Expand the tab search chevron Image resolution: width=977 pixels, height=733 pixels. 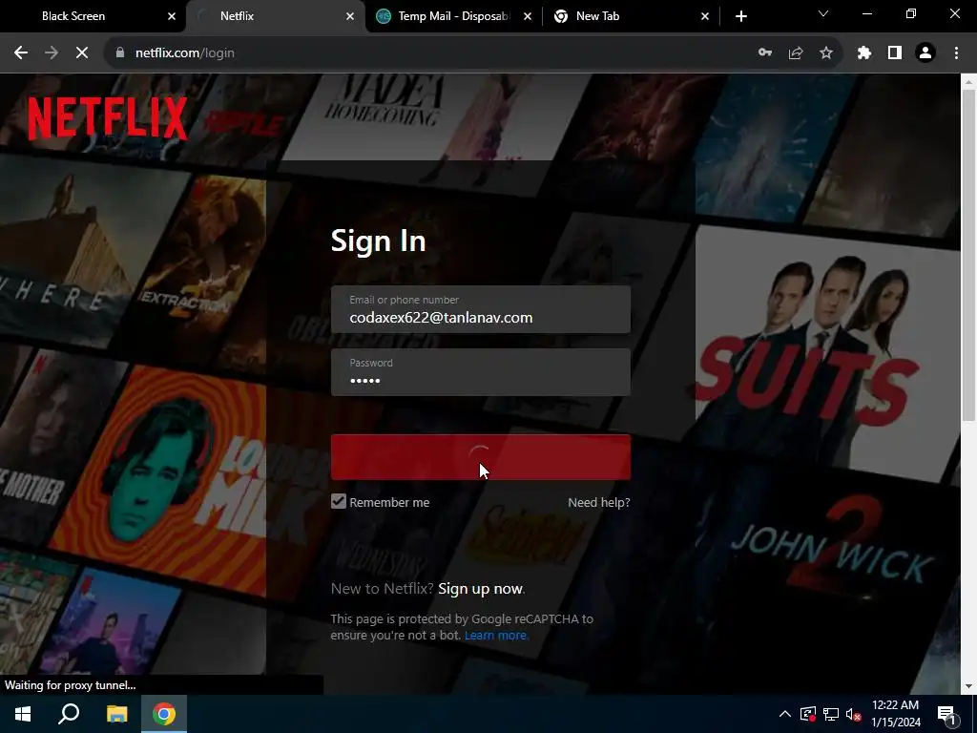[823, 13]
